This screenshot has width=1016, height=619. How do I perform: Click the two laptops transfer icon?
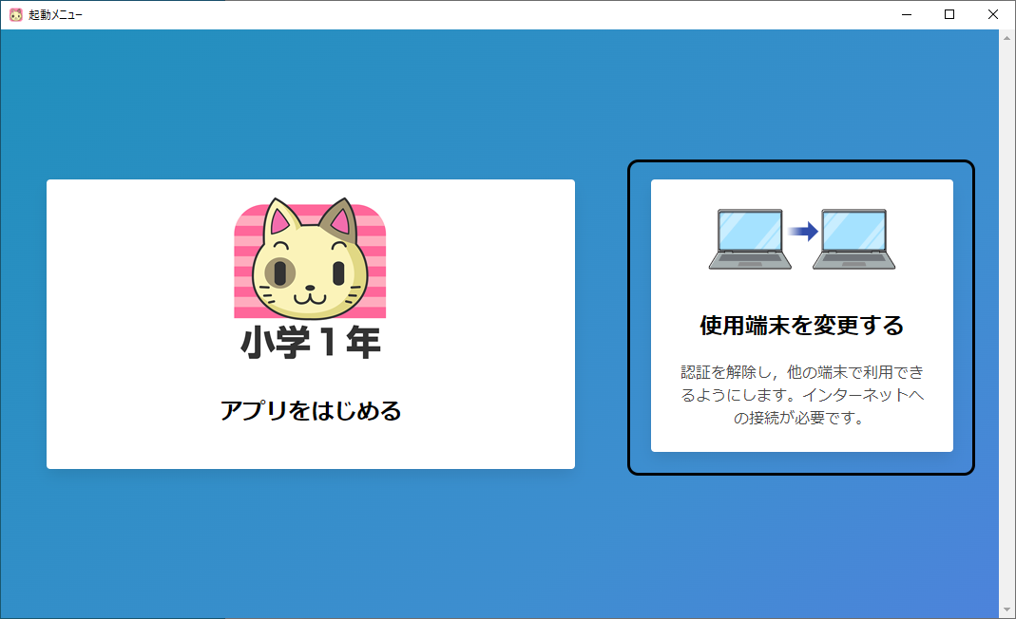point(801,239)
